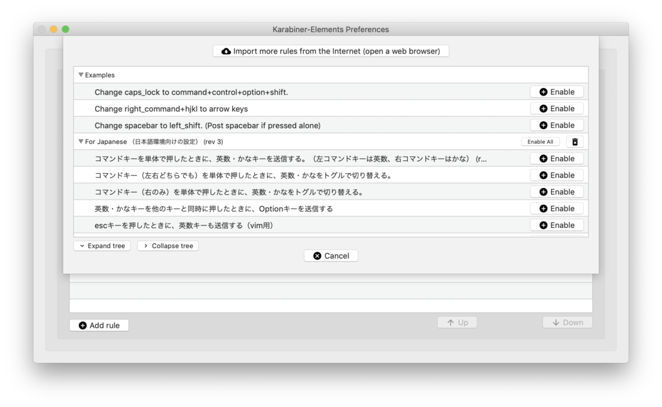Enable rule コマンドキー（右のみ）toggle
The height and width of the screenshot is (407, 662).
[557, 192]
